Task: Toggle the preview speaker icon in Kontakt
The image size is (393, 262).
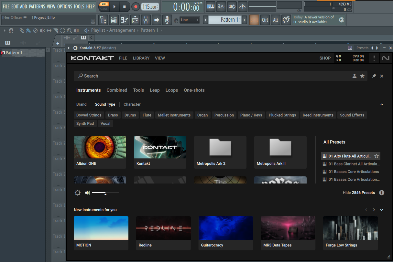Action: tap(87, 193)
